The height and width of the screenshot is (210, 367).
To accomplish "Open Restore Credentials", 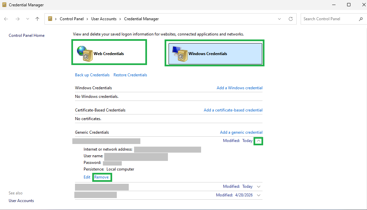I will point(130,75).
